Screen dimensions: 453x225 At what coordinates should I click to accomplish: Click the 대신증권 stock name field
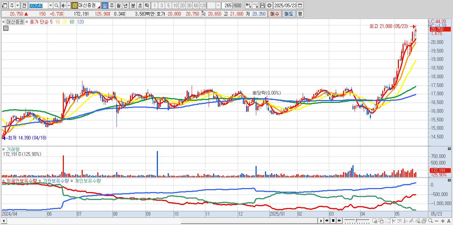point(89,5)
